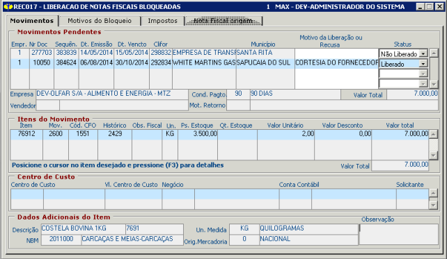Viewport: 447px width, 259px height.
Task: Select the Movimentos tab
Action: (x=32, y=21)
